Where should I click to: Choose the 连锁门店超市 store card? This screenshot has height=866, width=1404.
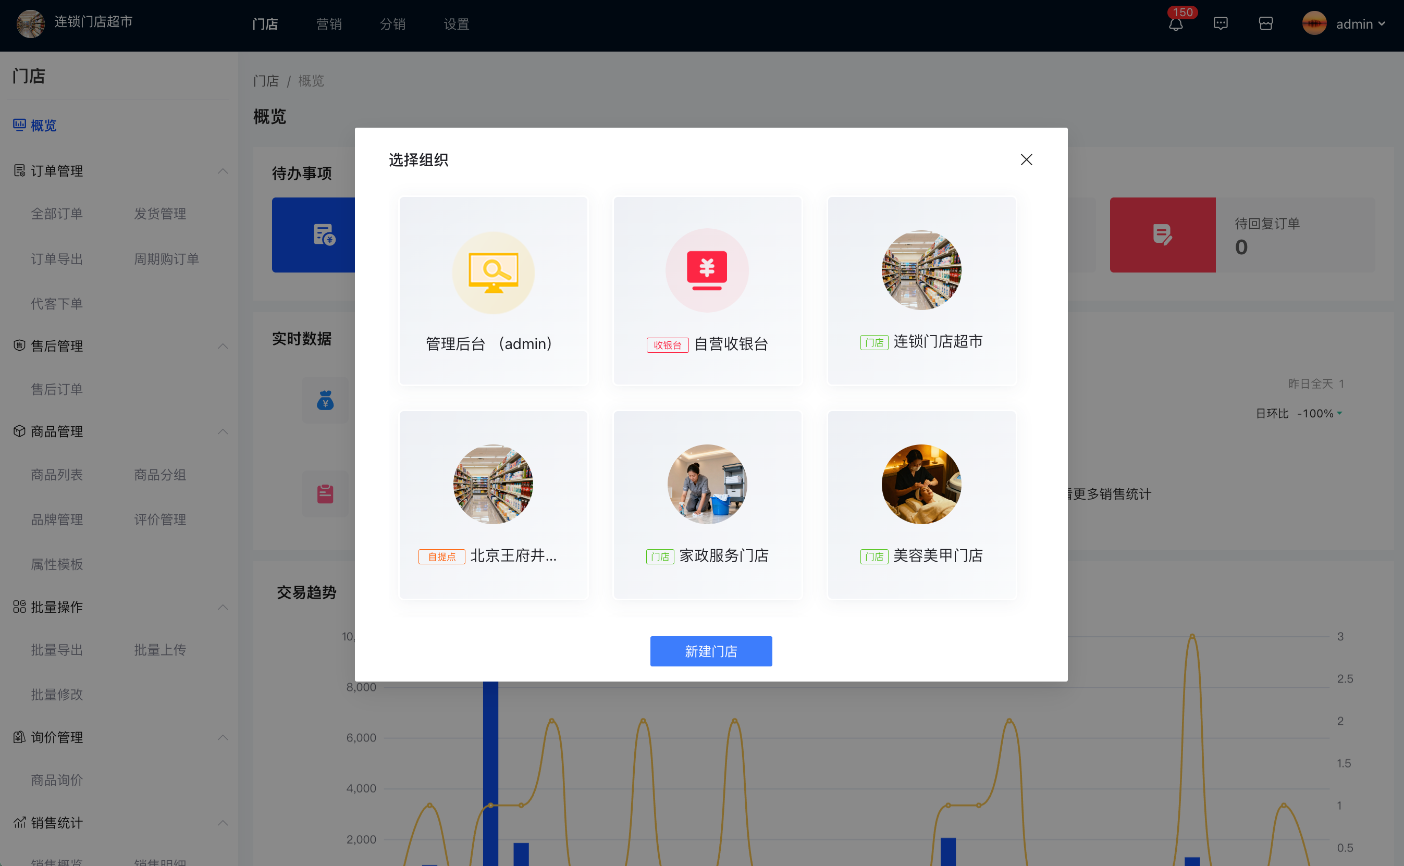click(922, 291)
